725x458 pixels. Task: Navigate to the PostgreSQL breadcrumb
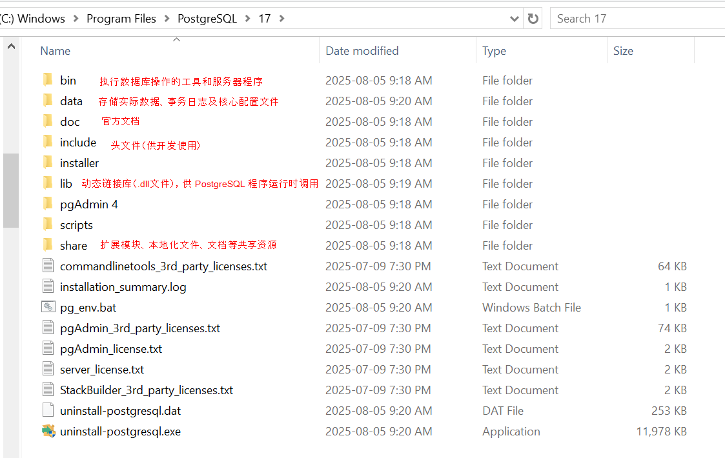tap(207, 19)
